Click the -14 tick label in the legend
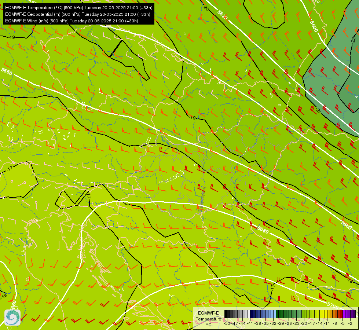The height and width of the screenshot is (330, 359). pos(319,323)
